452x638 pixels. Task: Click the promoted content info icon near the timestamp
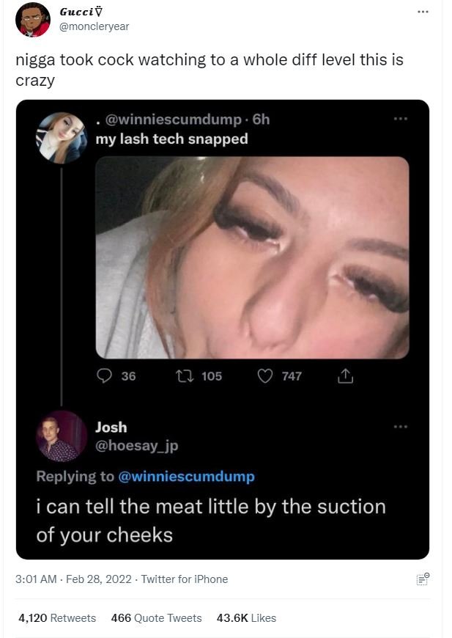click(423, 579)
